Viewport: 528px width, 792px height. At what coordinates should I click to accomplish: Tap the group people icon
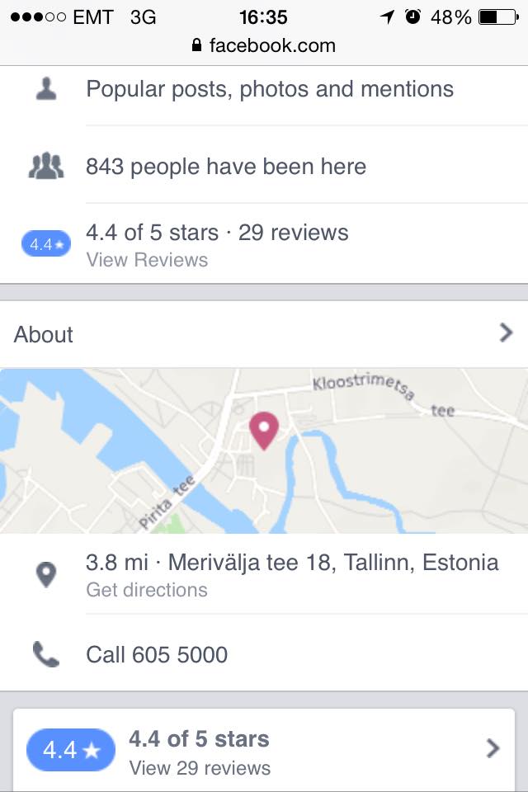point(46,166)
